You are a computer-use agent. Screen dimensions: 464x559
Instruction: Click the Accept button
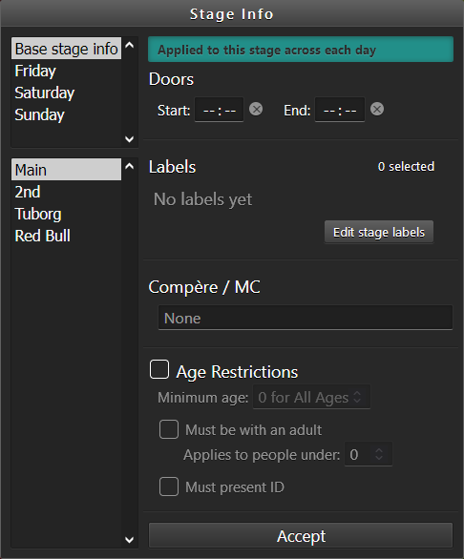pyautogui.click(x=301, y=535)
